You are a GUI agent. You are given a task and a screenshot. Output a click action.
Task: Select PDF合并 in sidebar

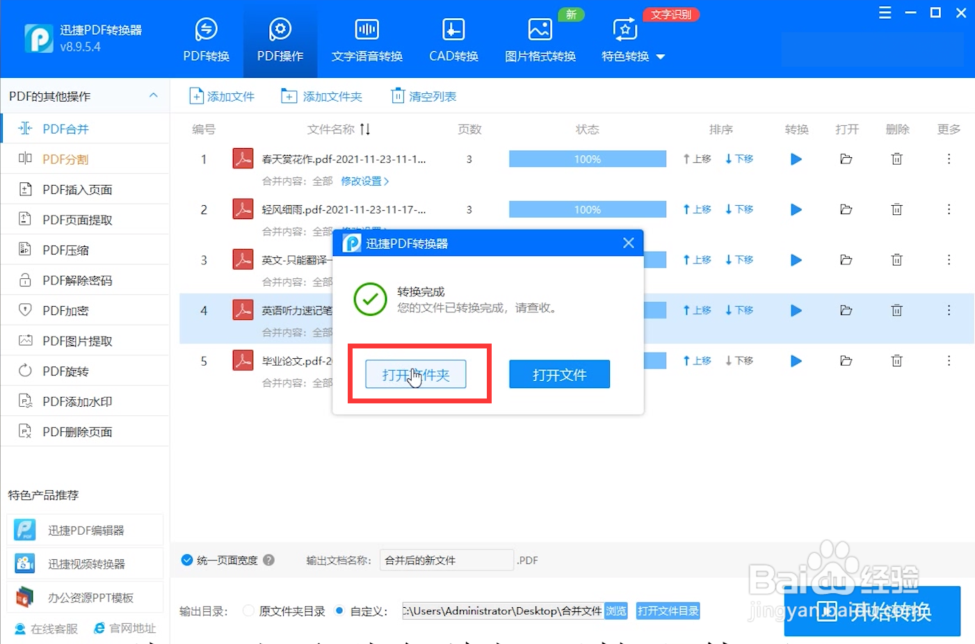tap(85, 129)
